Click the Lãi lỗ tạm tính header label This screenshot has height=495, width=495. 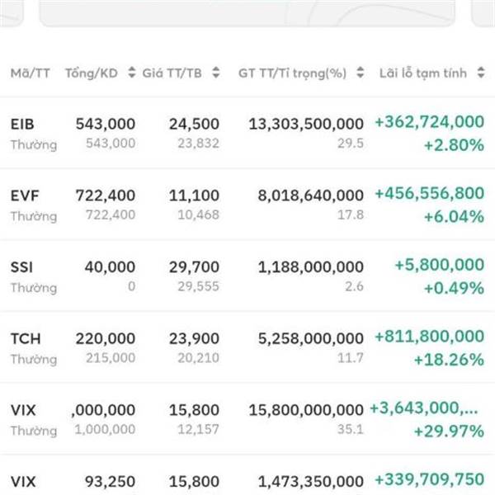point(423,73)
